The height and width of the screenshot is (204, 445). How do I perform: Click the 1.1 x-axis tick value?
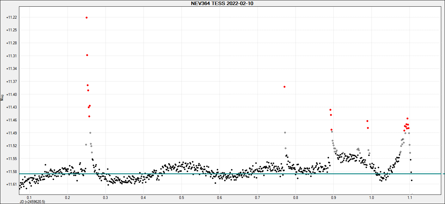click(410, 197)
